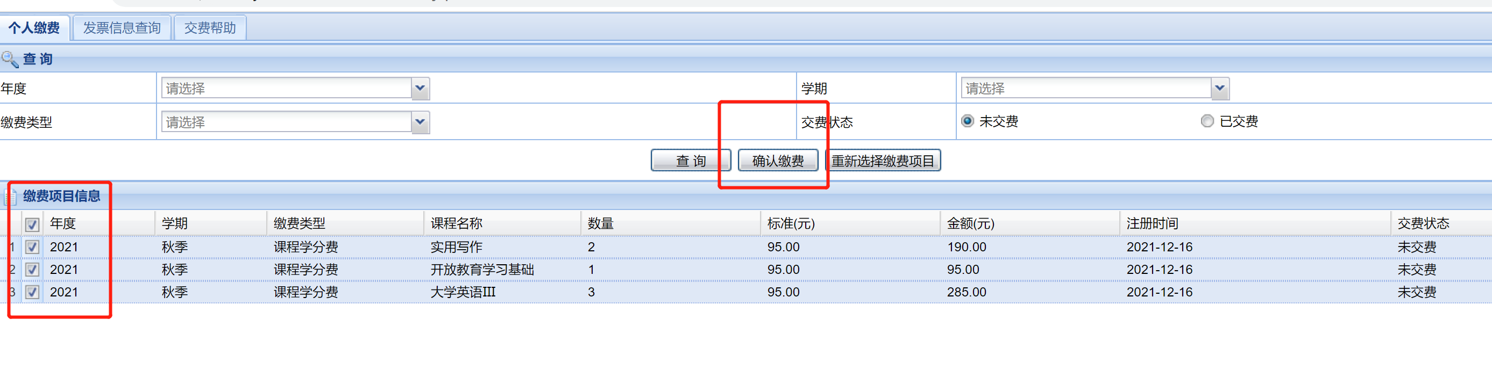Image resolution: width=1492 pixels, height=384 pixels.
Task: Uncheck the checkbox for 大学英语III row
Action: 32,293
